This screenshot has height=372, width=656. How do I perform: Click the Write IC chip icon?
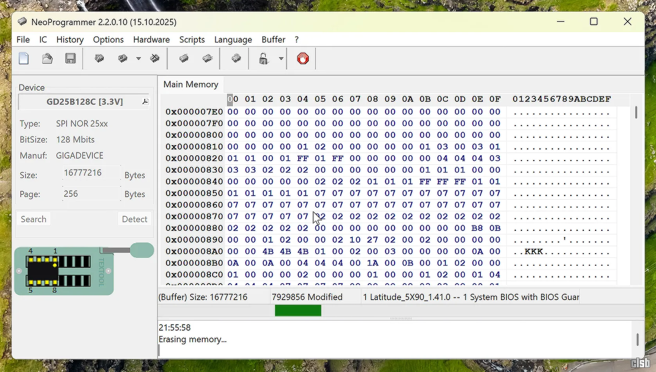(x=123, y=59)
